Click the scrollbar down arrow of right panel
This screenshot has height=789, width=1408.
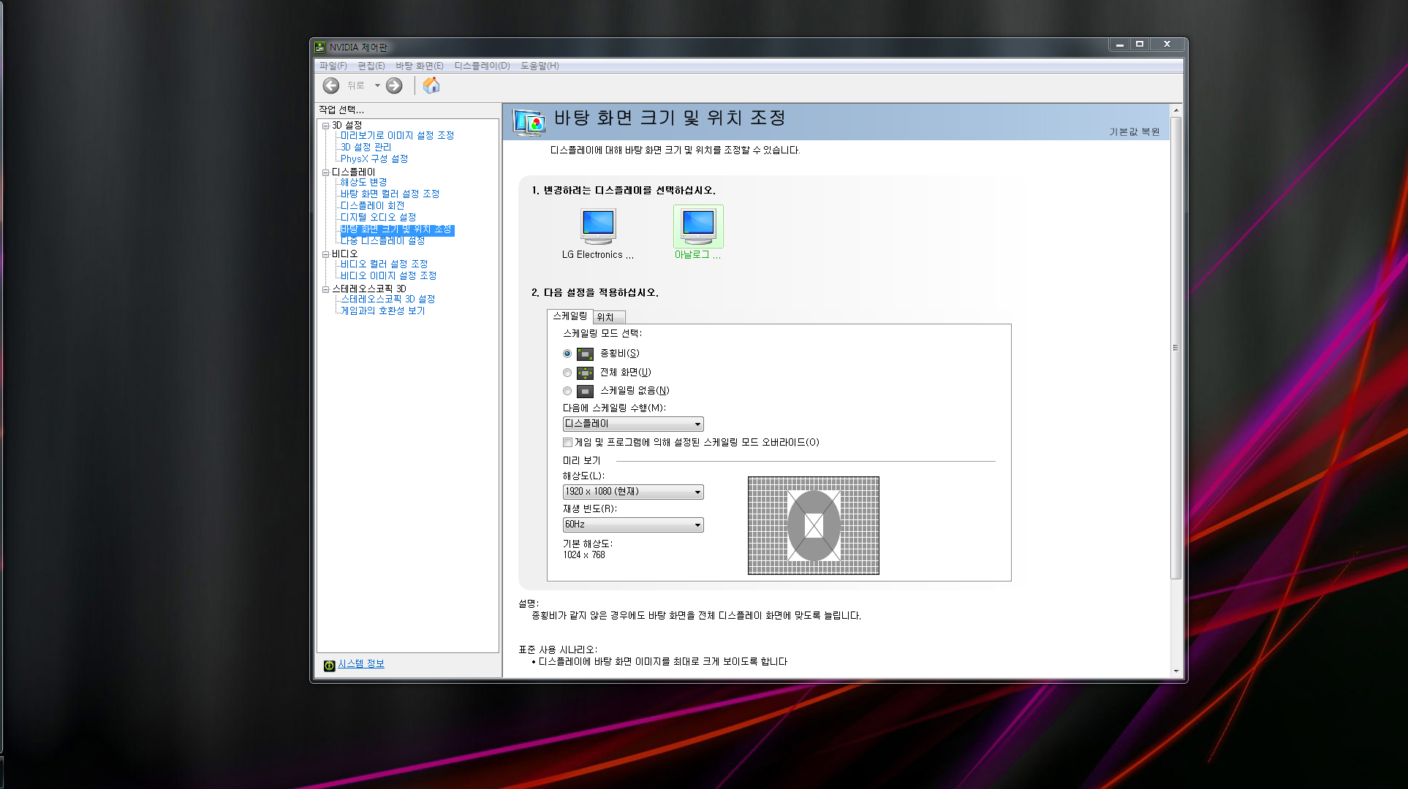point(1176,671)
